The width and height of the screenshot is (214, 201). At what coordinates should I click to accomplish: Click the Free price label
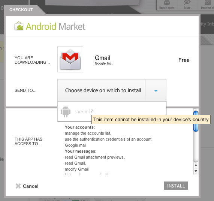184,60
